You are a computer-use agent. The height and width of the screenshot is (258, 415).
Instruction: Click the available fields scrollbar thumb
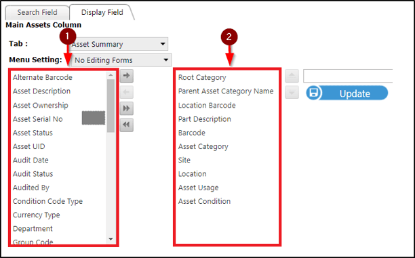point(111,106)
